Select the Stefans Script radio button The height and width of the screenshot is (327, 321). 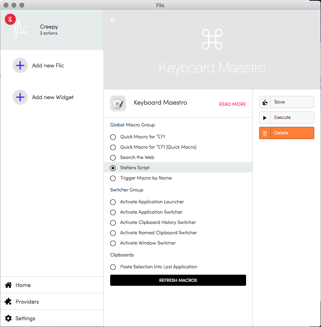pyautogui.click(x=113, y=168)
